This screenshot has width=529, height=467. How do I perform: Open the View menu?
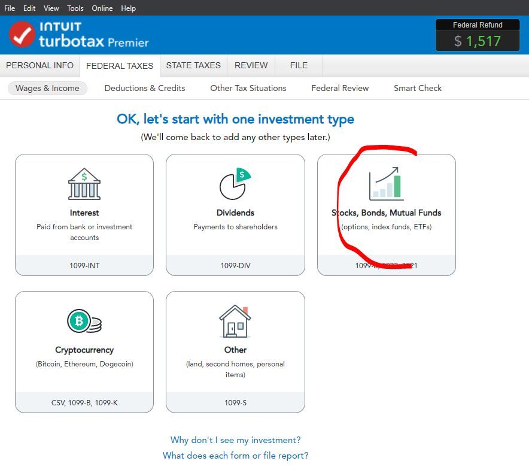pyautogui.click(x=51, y=8)
